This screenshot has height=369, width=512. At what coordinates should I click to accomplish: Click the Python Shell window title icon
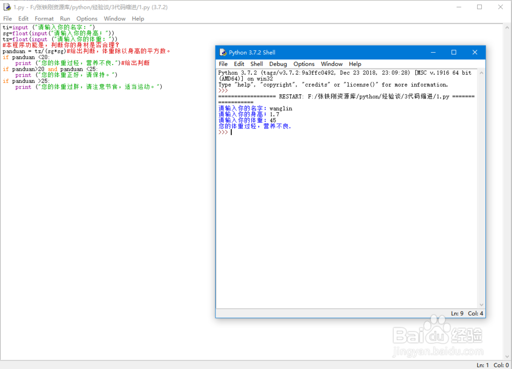[x=223, y=52]
